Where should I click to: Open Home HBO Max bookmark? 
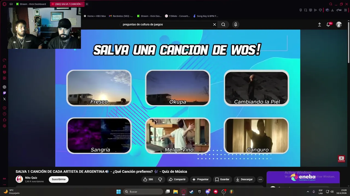(x=95, y=16)
